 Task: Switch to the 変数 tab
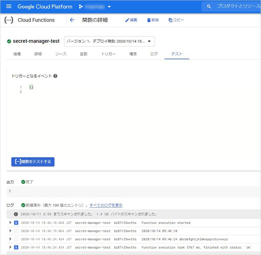pos(83,54)
